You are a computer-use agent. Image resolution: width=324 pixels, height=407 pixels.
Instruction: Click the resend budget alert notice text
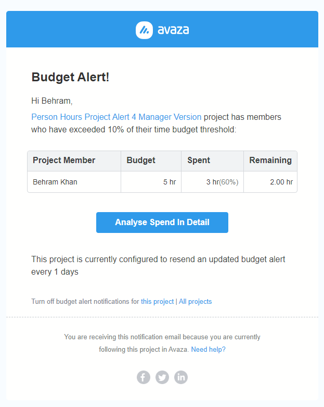(x=158, y=265)
